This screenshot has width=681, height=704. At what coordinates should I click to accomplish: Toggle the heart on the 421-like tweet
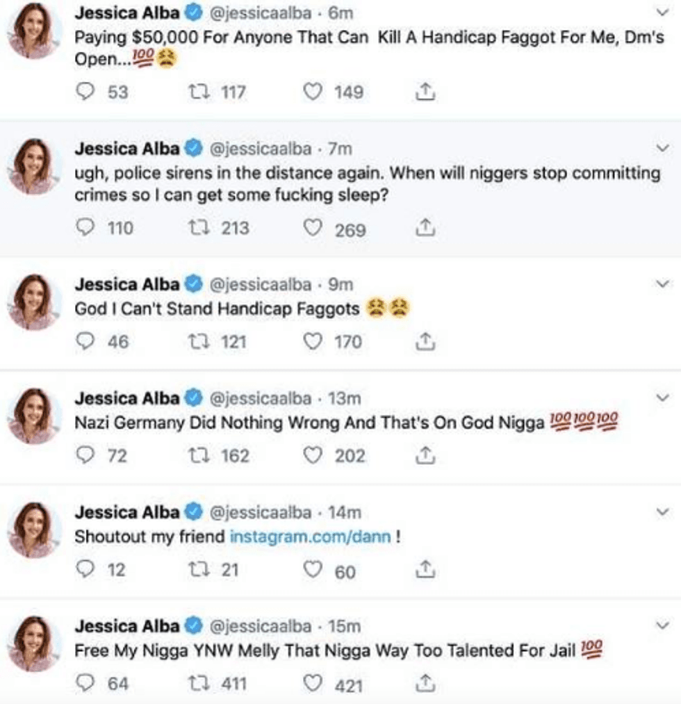tap(315, 685)
